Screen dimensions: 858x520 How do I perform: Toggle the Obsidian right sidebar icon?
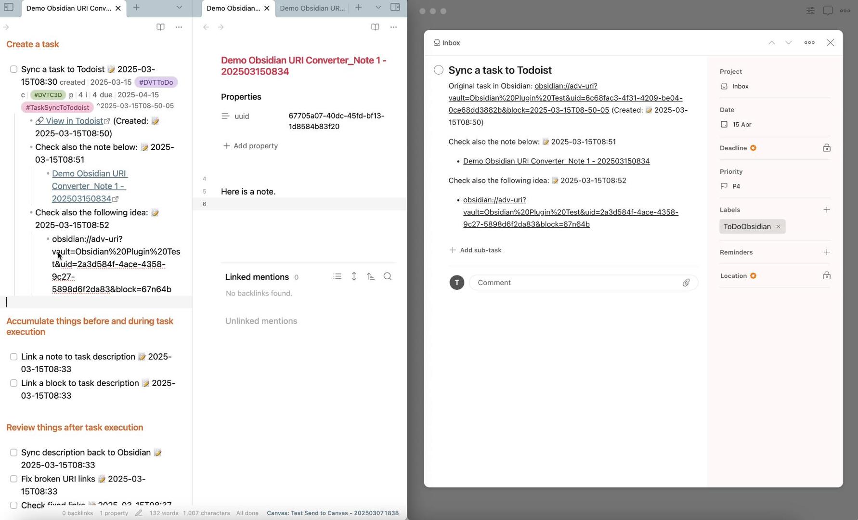pyautogui.click(x=395, y=7)
